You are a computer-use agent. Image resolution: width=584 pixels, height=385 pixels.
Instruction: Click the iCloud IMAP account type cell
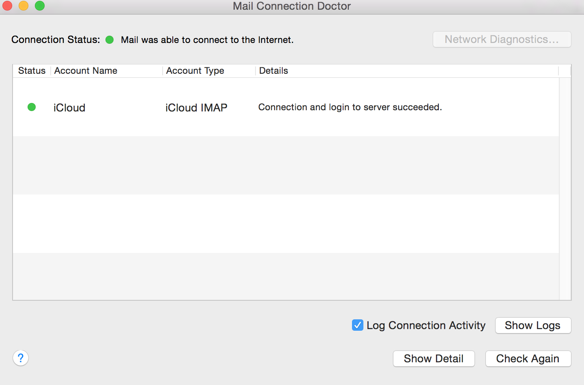tap(196, 107)
